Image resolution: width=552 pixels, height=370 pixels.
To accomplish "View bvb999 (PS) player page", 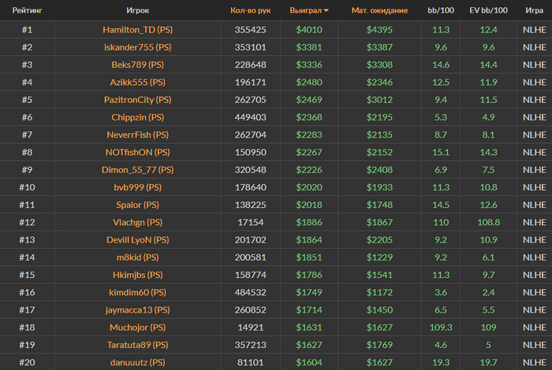I will (138, 187).
